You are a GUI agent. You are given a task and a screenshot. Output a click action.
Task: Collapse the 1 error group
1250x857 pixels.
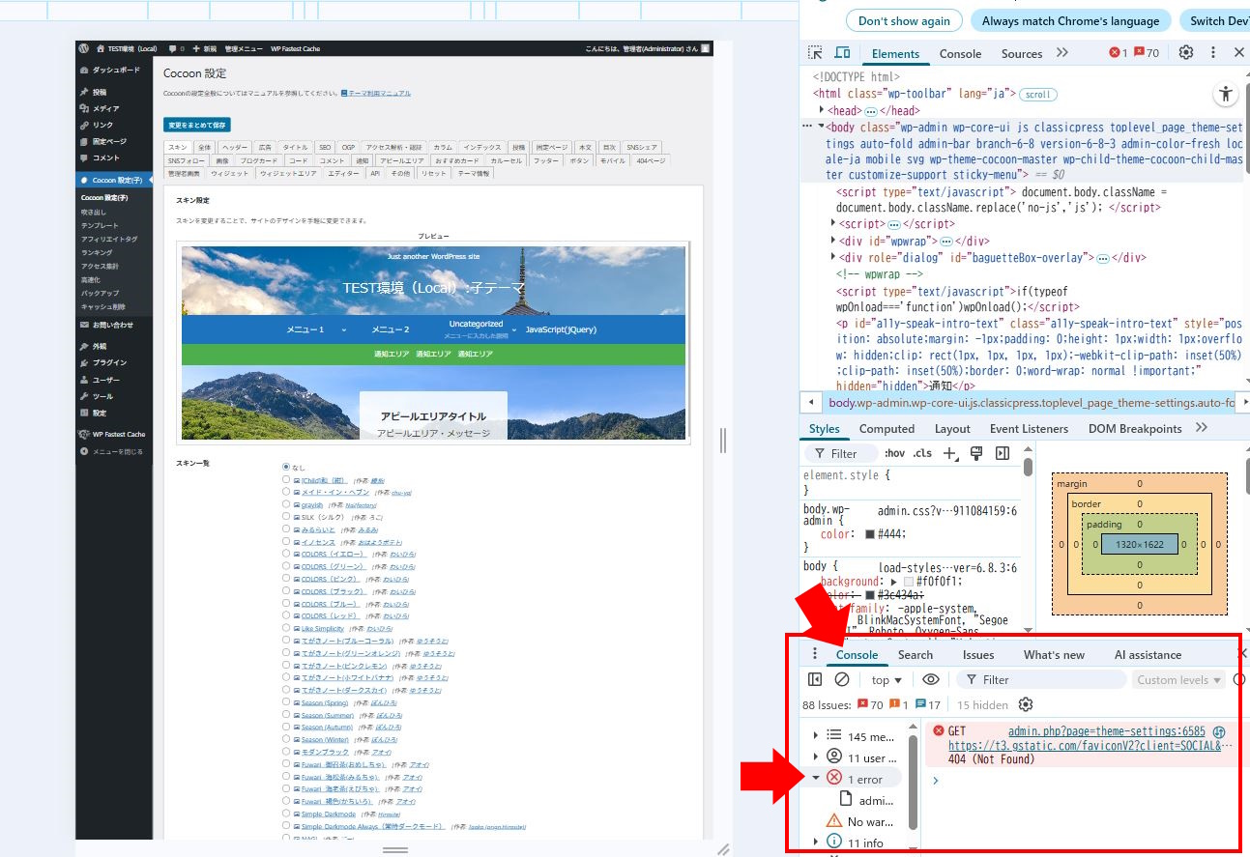(x=816, y=778)
